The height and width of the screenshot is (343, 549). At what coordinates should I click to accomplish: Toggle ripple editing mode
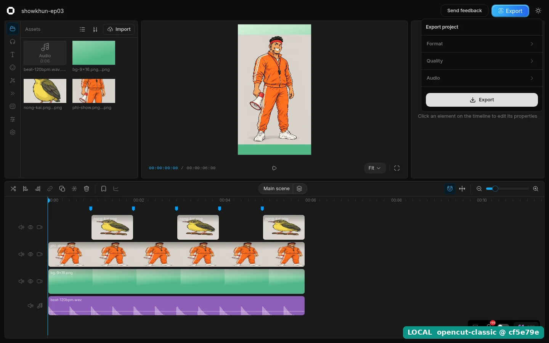click(462, 189)
